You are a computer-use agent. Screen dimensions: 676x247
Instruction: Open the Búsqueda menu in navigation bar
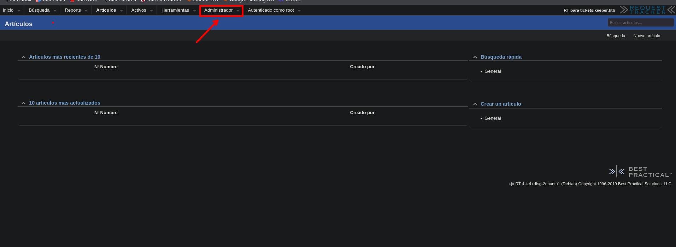click(39, 10)
